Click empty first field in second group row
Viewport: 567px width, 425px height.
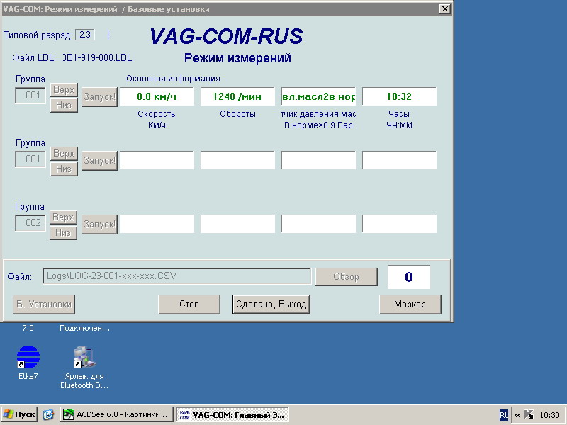pos(157,160)
